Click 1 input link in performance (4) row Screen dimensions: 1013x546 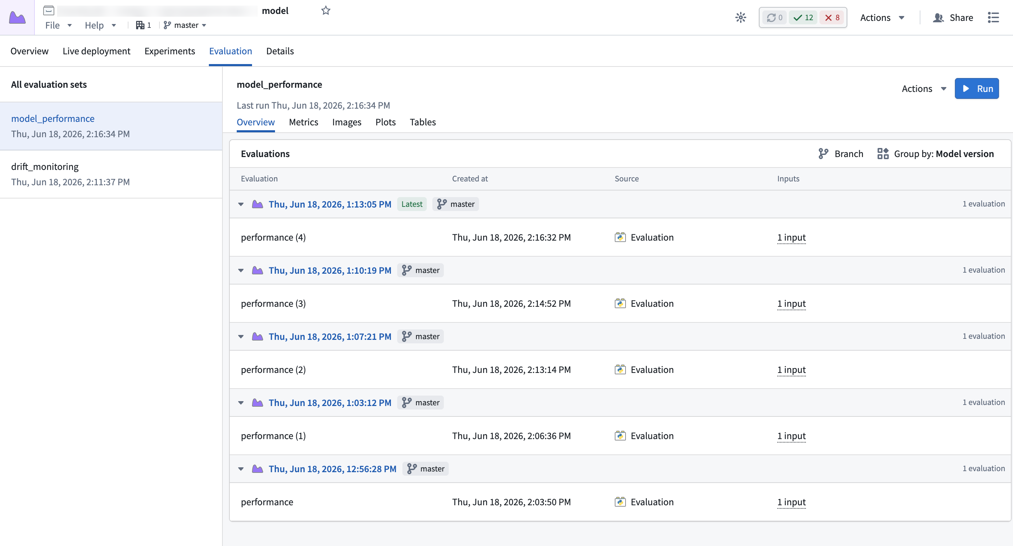[791, 237]
